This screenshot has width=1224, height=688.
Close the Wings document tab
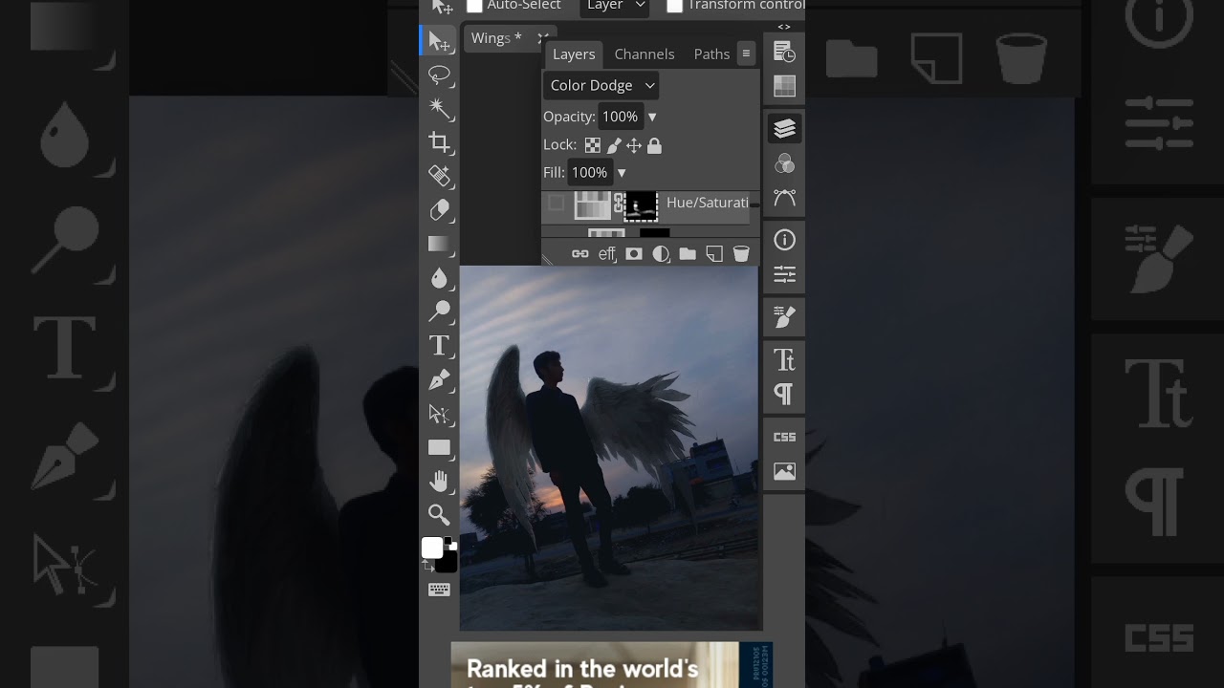pyautogui.click(x=542, y=38)
